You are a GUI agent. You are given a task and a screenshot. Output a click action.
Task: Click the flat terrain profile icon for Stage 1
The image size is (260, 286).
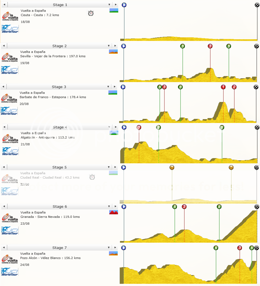click(114, 10)
